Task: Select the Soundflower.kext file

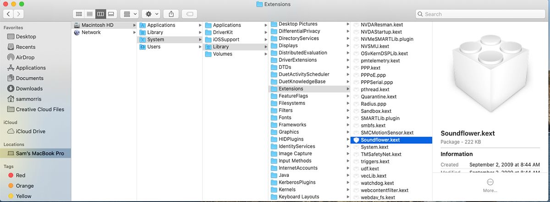Action: (392, 140)
